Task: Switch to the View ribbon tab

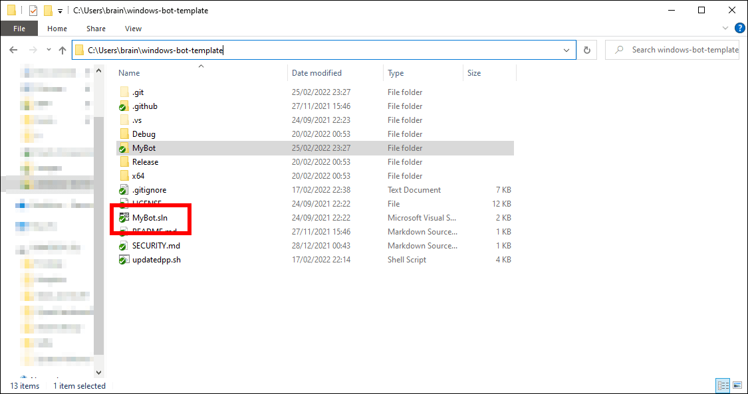Action: tap(133, 29)
